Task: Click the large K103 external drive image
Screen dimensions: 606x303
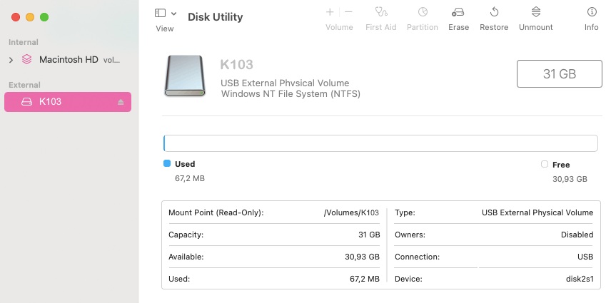Action: pyautogui.click(x=185, y=76)
